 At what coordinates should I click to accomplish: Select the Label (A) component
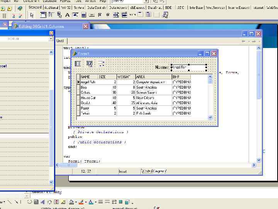point(67,15)
